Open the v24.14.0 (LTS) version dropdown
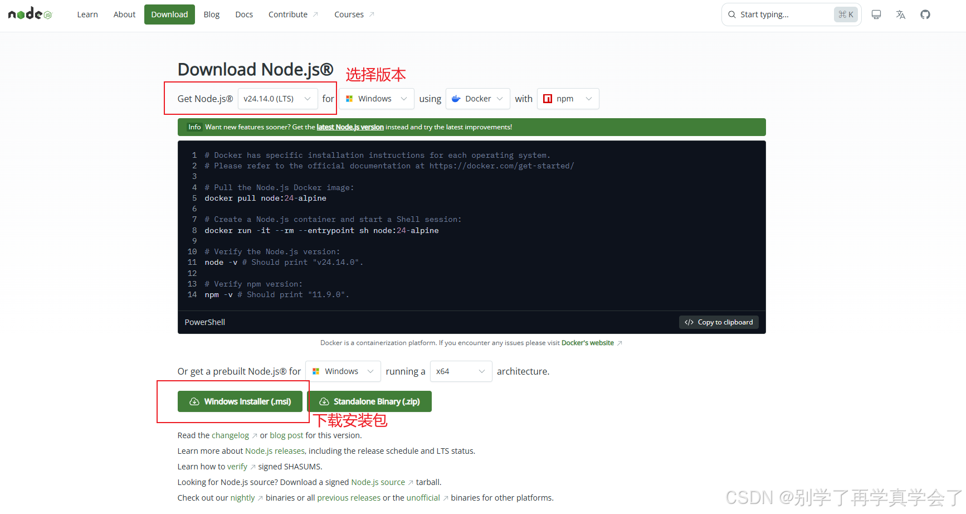The width and height of the screenshot is (966, 514). 277,99
